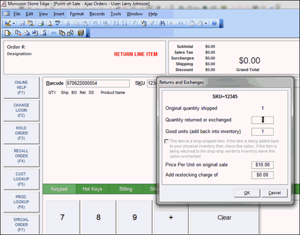
Task: Click the Sort Descending Z-A icon
Action: click(125, 23)
